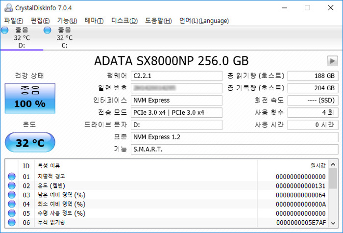Image resolution: width=343 pixels, height=233 pixels.
Task: Click rotation speed value ---- (SSD)
Action: pyautogui.click(x=313, y=100)
